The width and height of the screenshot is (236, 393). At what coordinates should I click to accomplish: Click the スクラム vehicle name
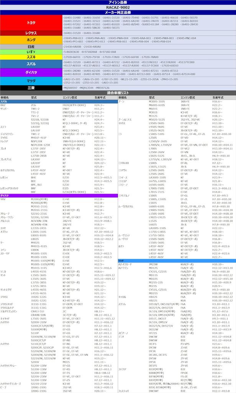(121, 304)
